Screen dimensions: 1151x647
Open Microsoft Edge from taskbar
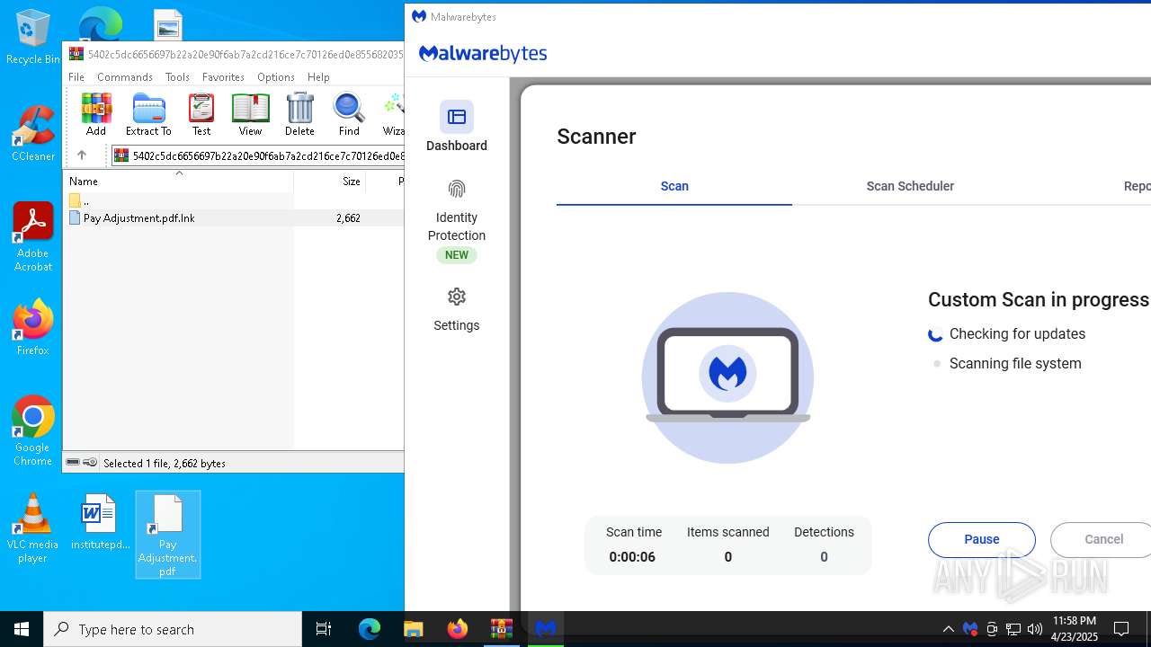tap(370, 629)
